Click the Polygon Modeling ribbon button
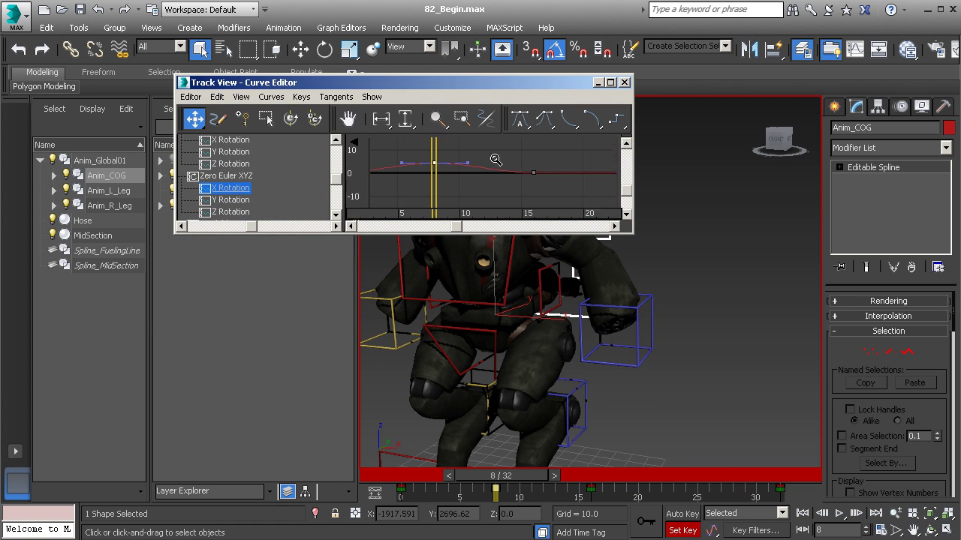Screen dimensions: 961x540 coord(44,86)
